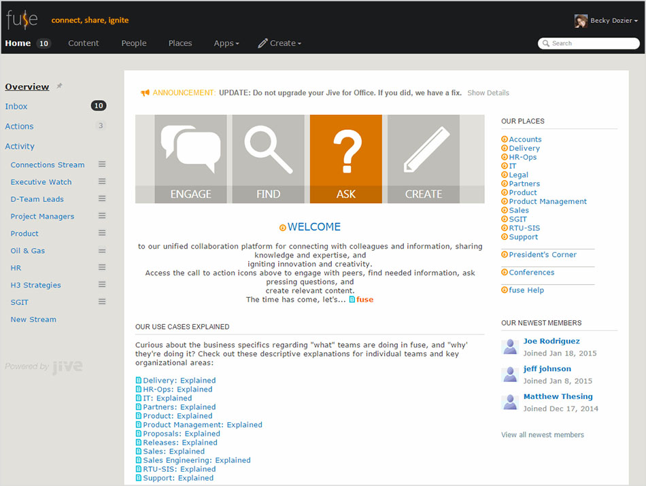Open the SGIT stream menu icon
Image resolution: width=646 pixels, height=486 pixels.
[102, 302]
